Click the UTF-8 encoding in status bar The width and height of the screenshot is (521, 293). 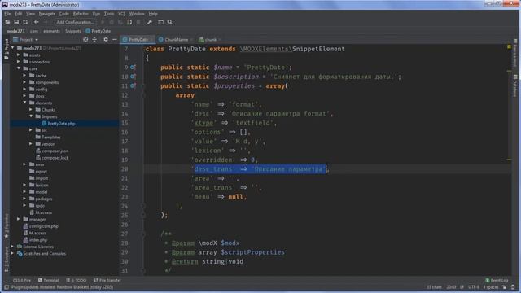[x=474, y=287]
